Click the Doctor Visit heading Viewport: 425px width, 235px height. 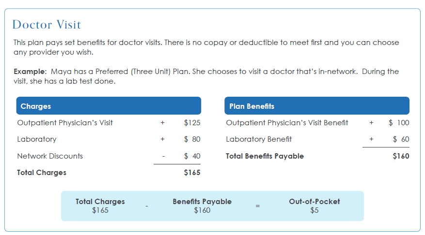pos(47,25)
